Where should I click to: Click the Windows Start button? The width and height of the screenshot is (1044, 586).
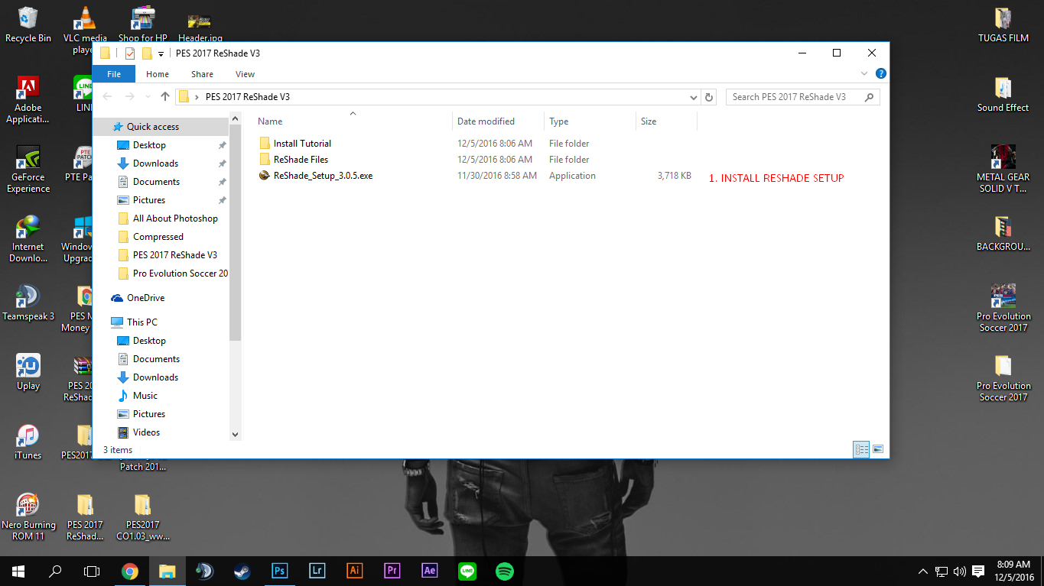18,571
